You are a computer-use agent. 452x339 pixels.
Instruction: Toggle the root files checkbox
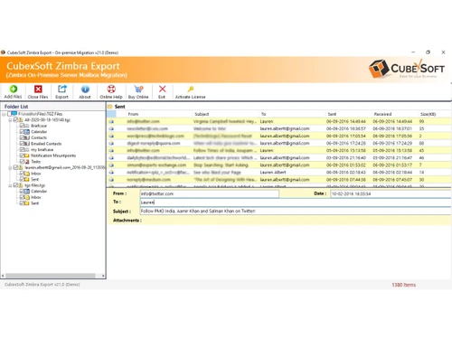[9, 114]
